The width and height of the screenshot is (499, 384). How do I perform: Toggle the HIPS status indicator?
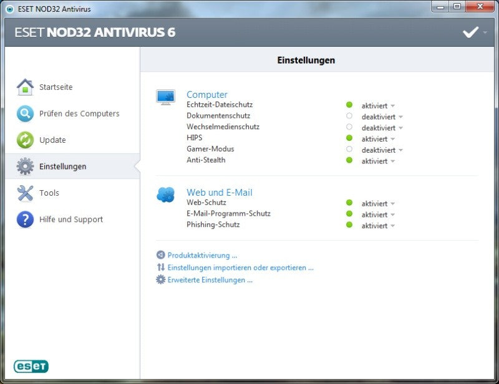point(349,138)
